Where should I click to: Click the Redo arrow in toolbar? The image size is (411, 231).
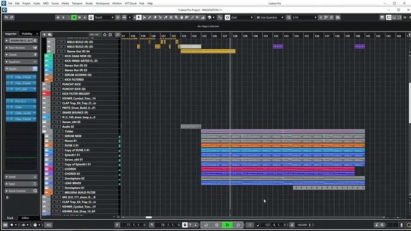12,17
